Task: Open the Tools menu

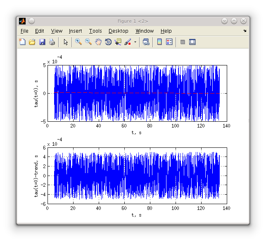Action: pyautogui.click(x=95, y=31)
